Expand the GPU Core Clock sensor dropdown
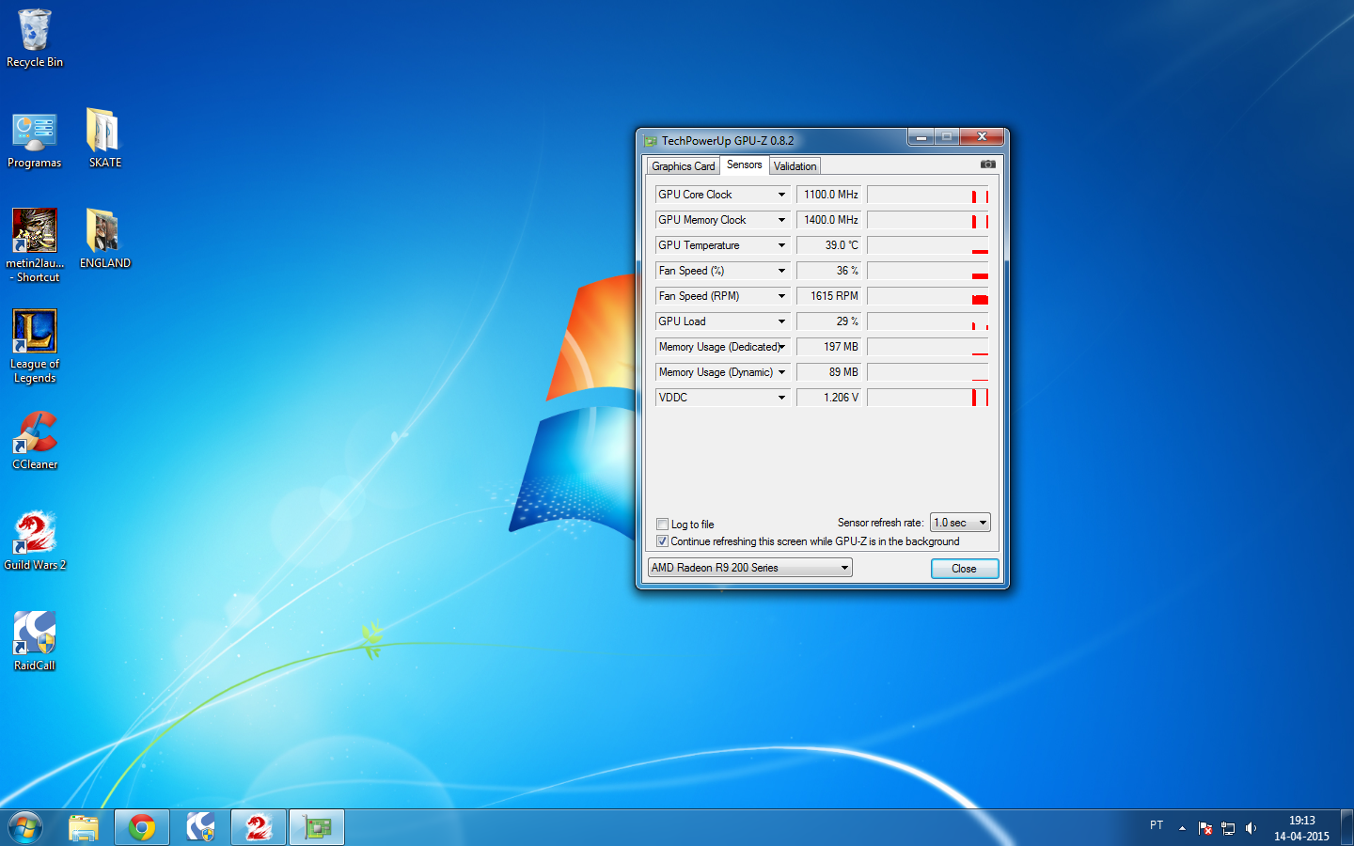The height and width of the screenshot is (846, 1354). point(781,195)
